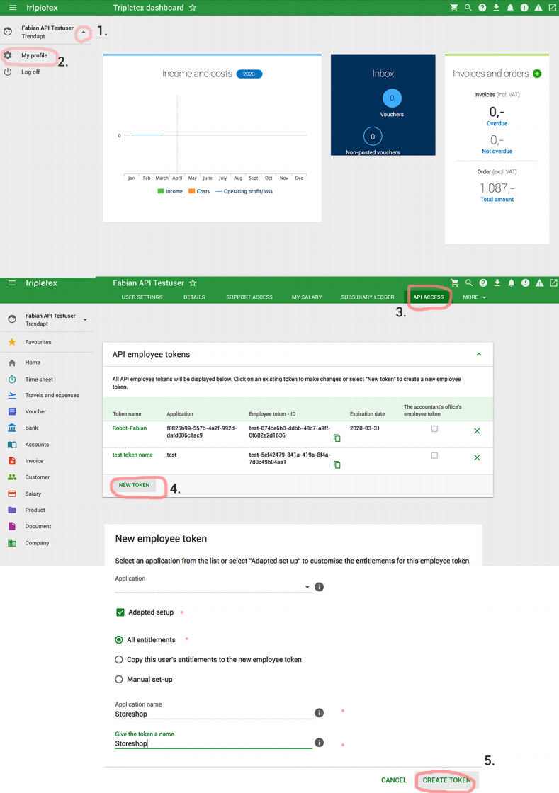Open the SUPPORT ACCESS tab
The height and width of the screenshot is (793, 559).
click(249, 297)
